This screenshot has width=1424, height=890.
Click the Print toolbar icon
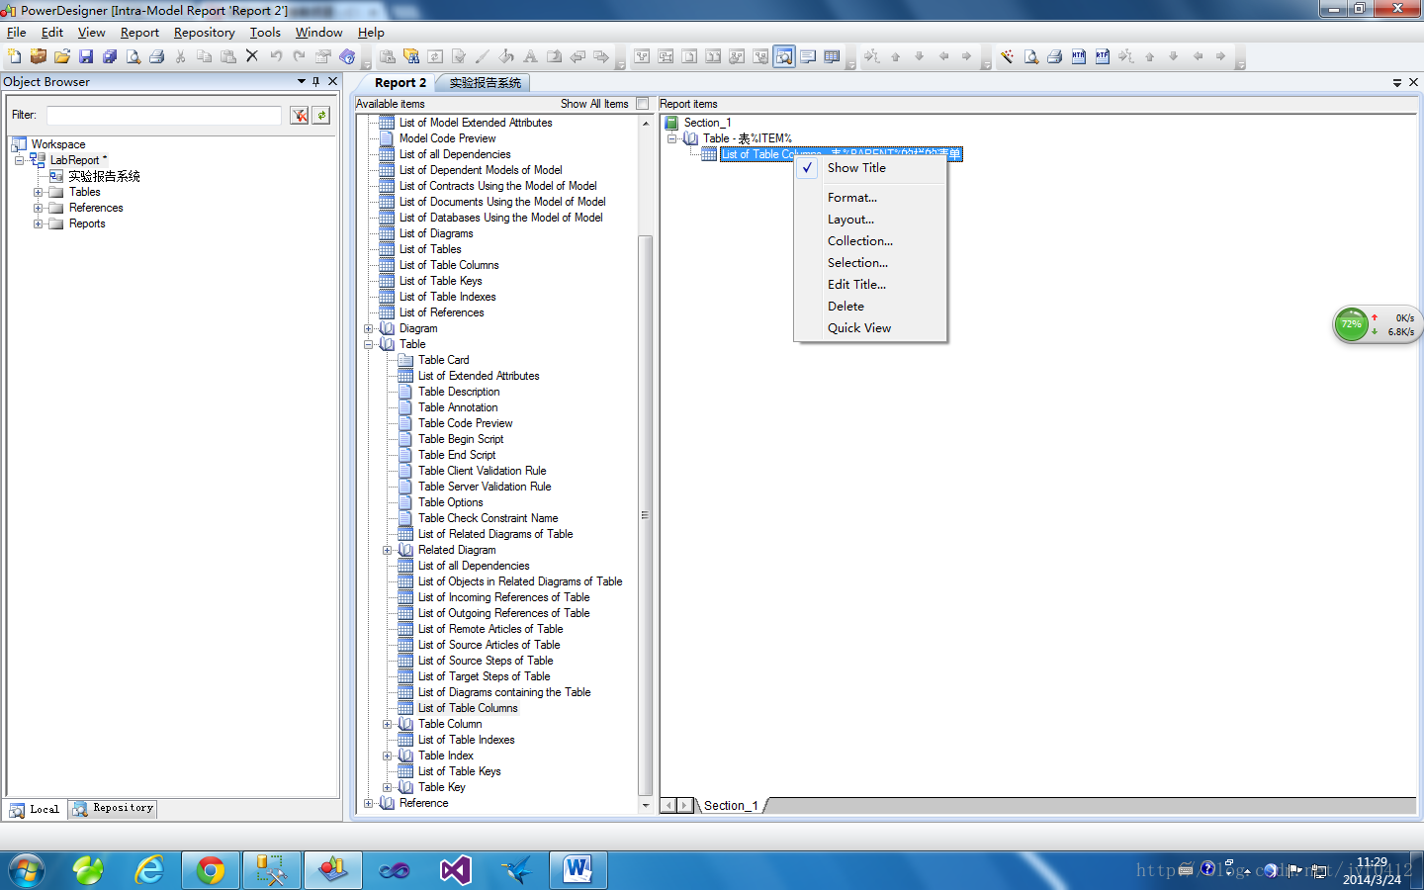pos(157,56)
